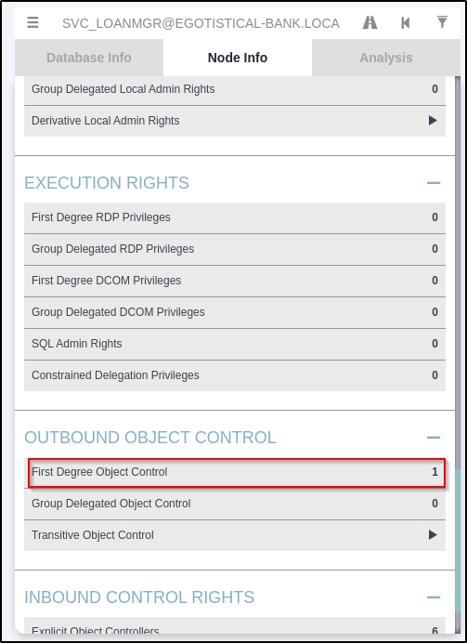This screenshot has width=467, height=643.
Task: Switch to Analysis tab
Action: [386, 58]
